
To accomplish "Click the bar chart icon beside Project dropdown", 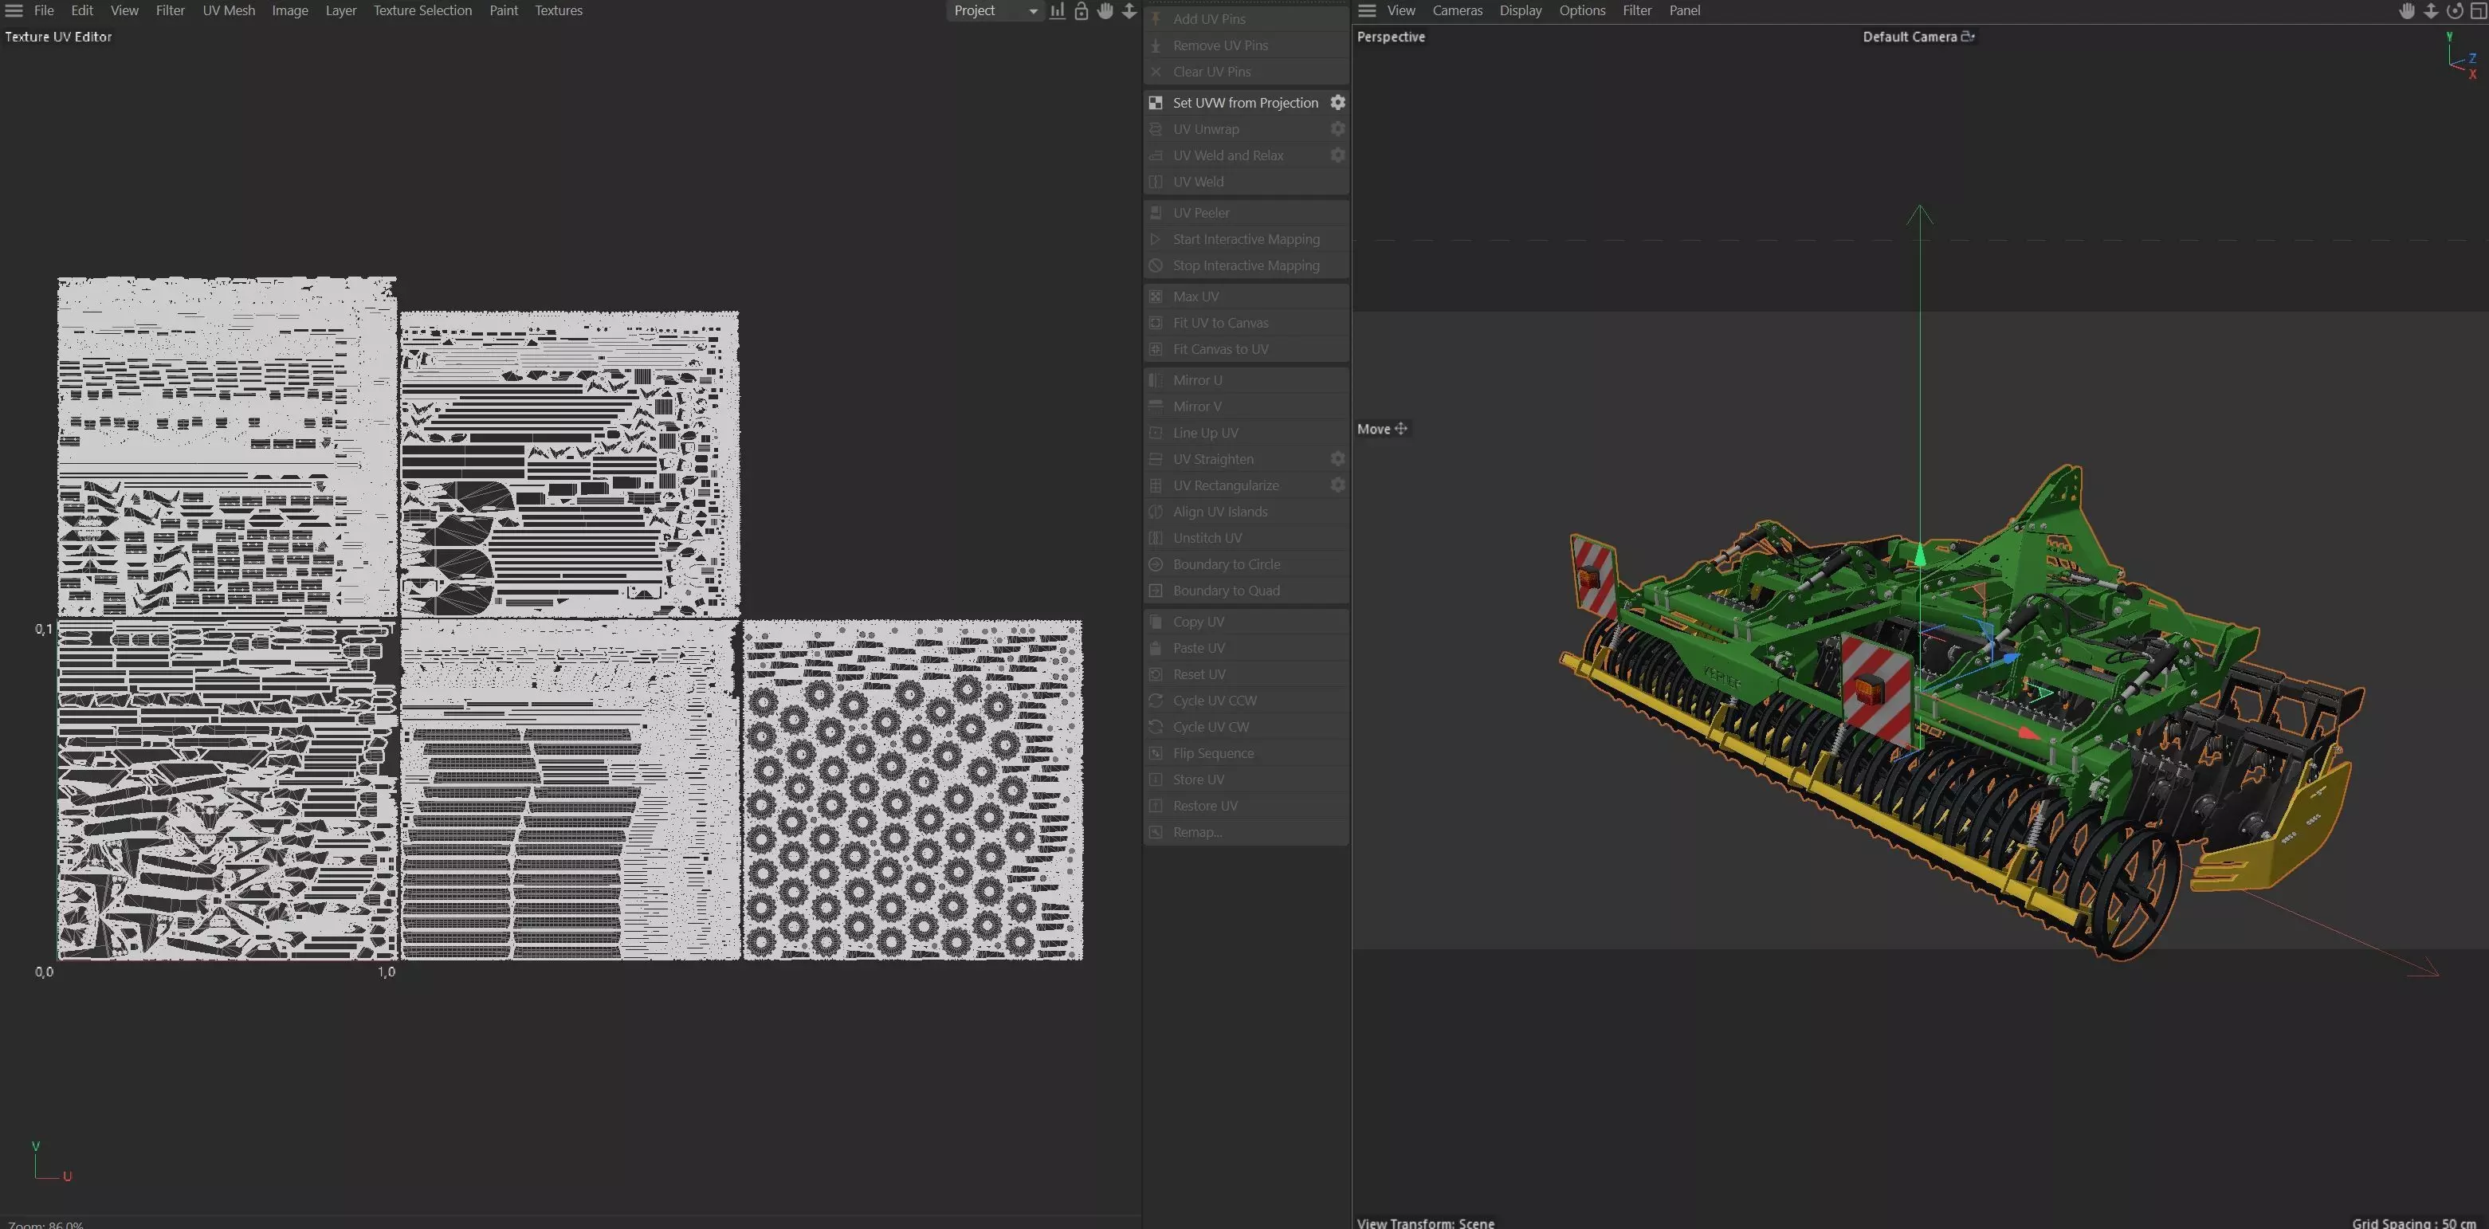I will 1058,10.
